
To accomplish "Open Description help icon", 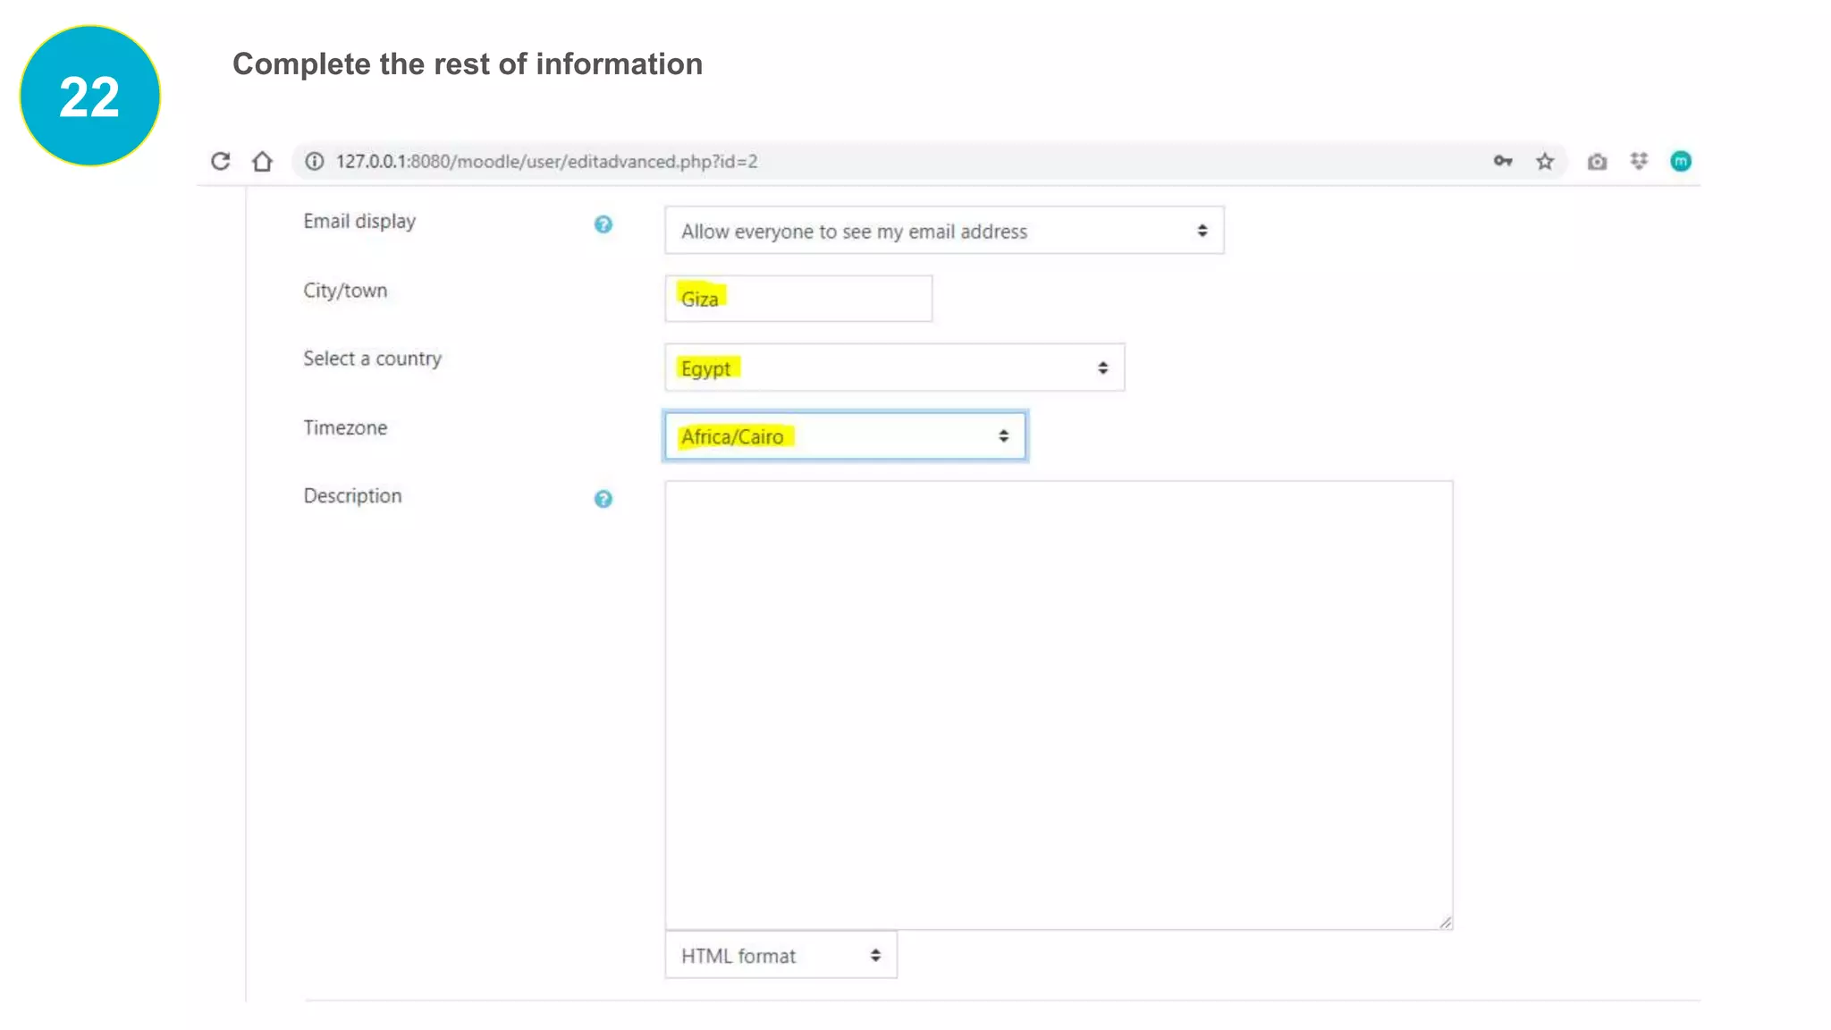I will pos(603,499).
